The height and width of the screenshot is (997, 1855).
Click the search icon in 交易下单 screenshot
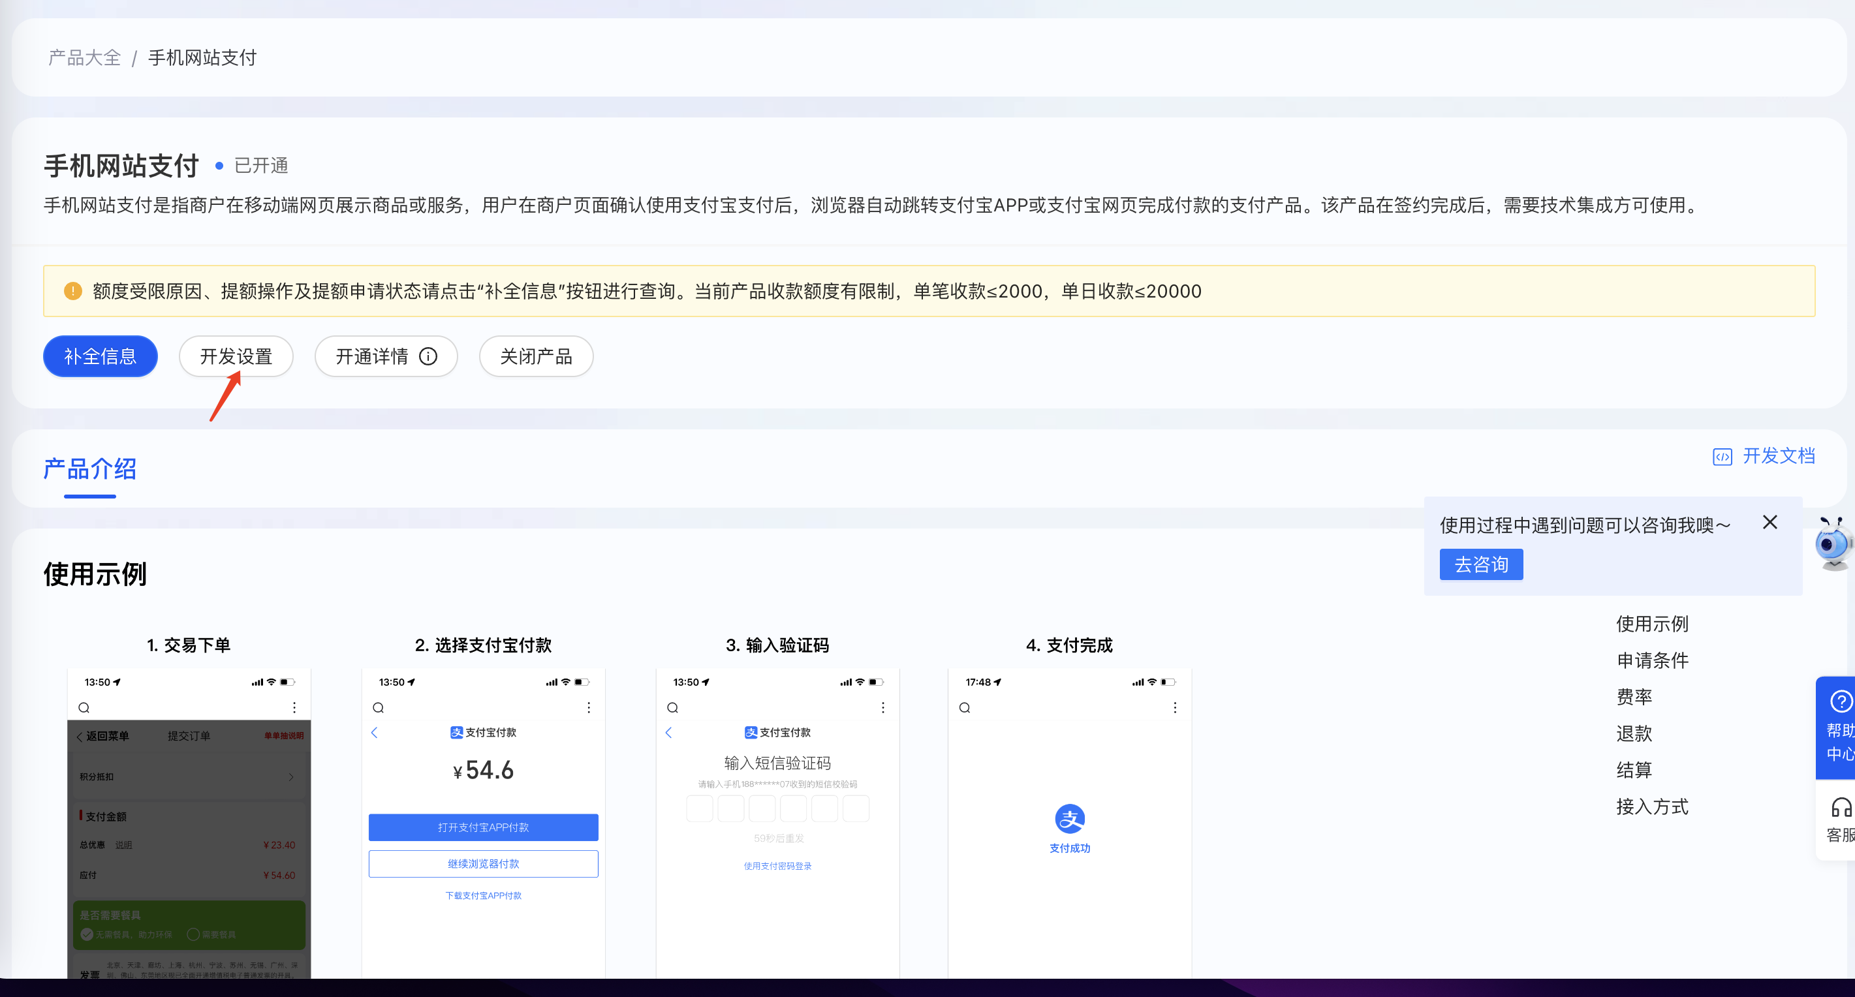[x=84, y=707]
